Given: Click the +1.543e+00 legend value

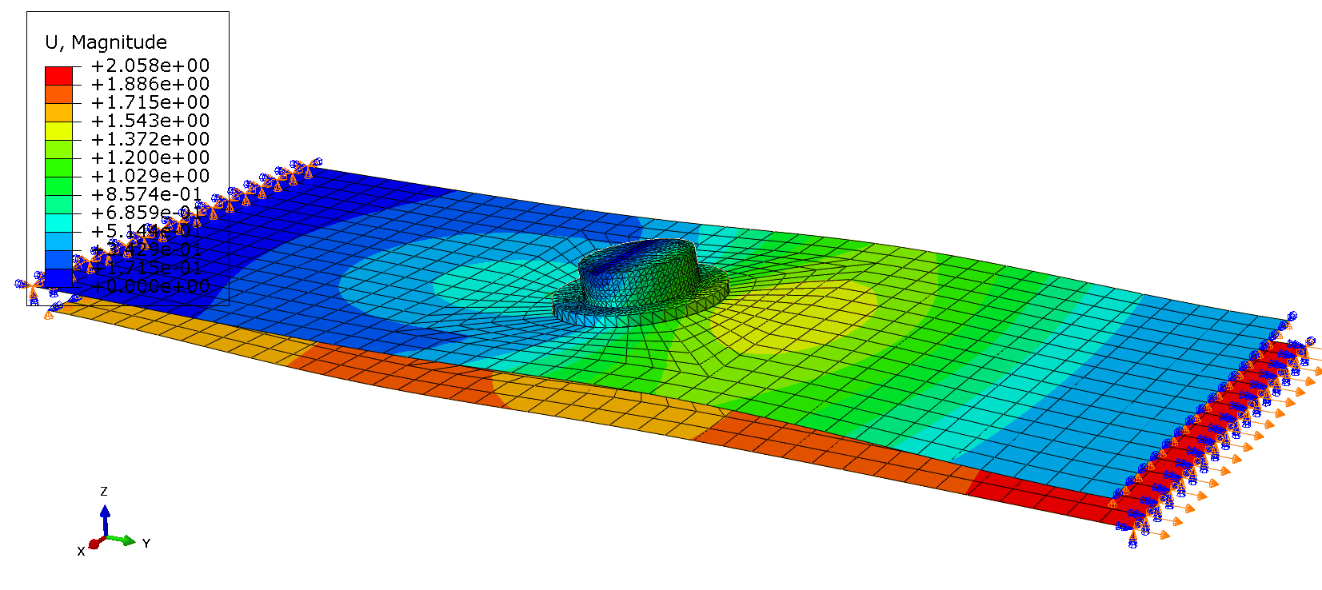Looking at the screenshot, I should pyautogui.click(x=150, y=121).
